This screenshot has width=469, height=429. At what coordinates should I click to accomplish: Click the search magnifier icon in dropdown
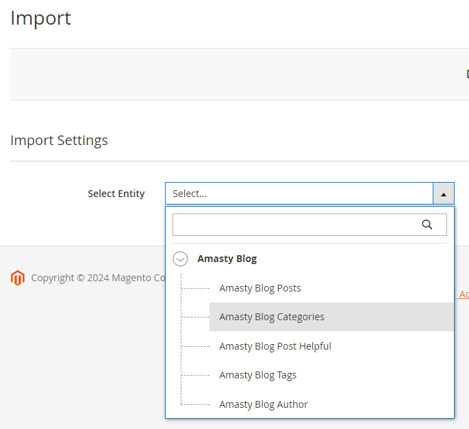click(x=427, y=224)
